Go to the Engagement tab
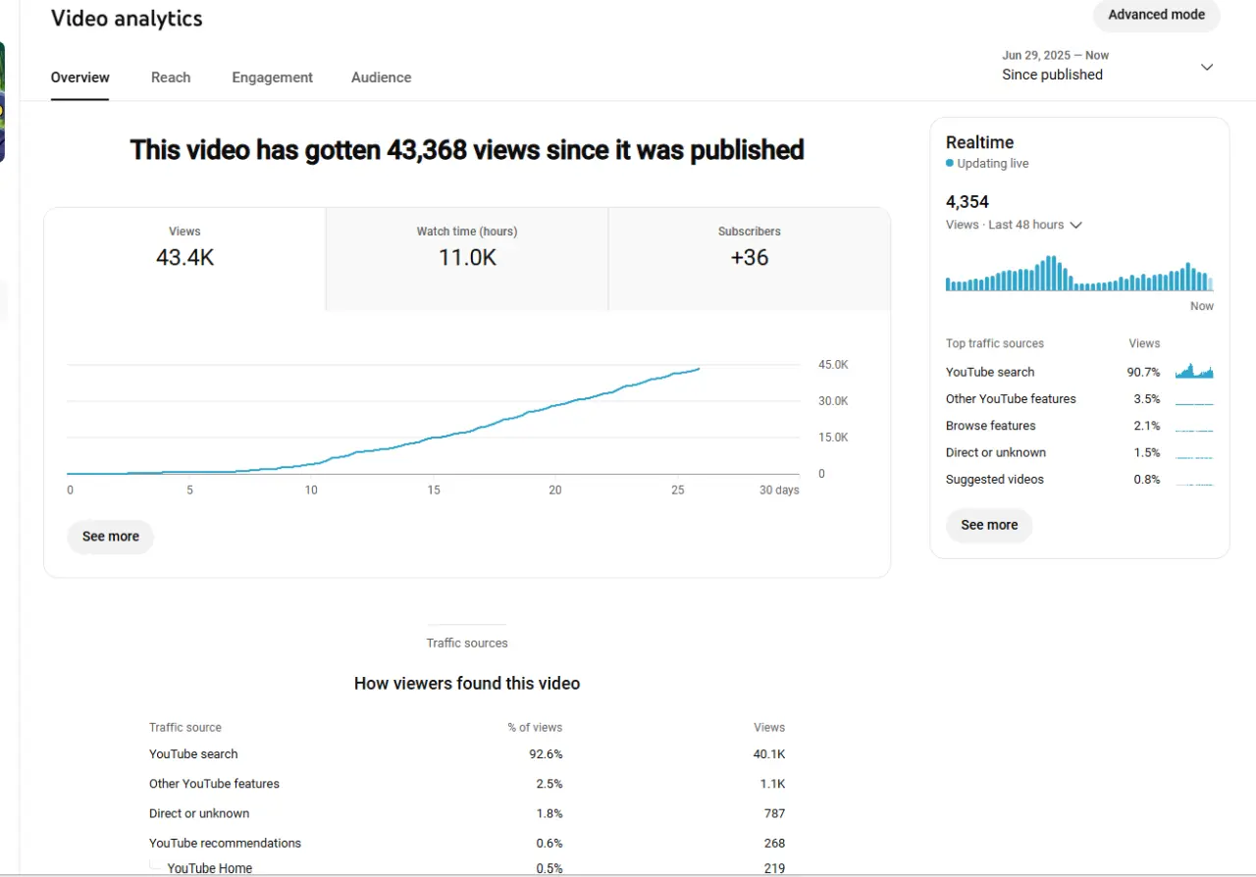The height and width of the screenshot is (877, 1256). [272, 77]
